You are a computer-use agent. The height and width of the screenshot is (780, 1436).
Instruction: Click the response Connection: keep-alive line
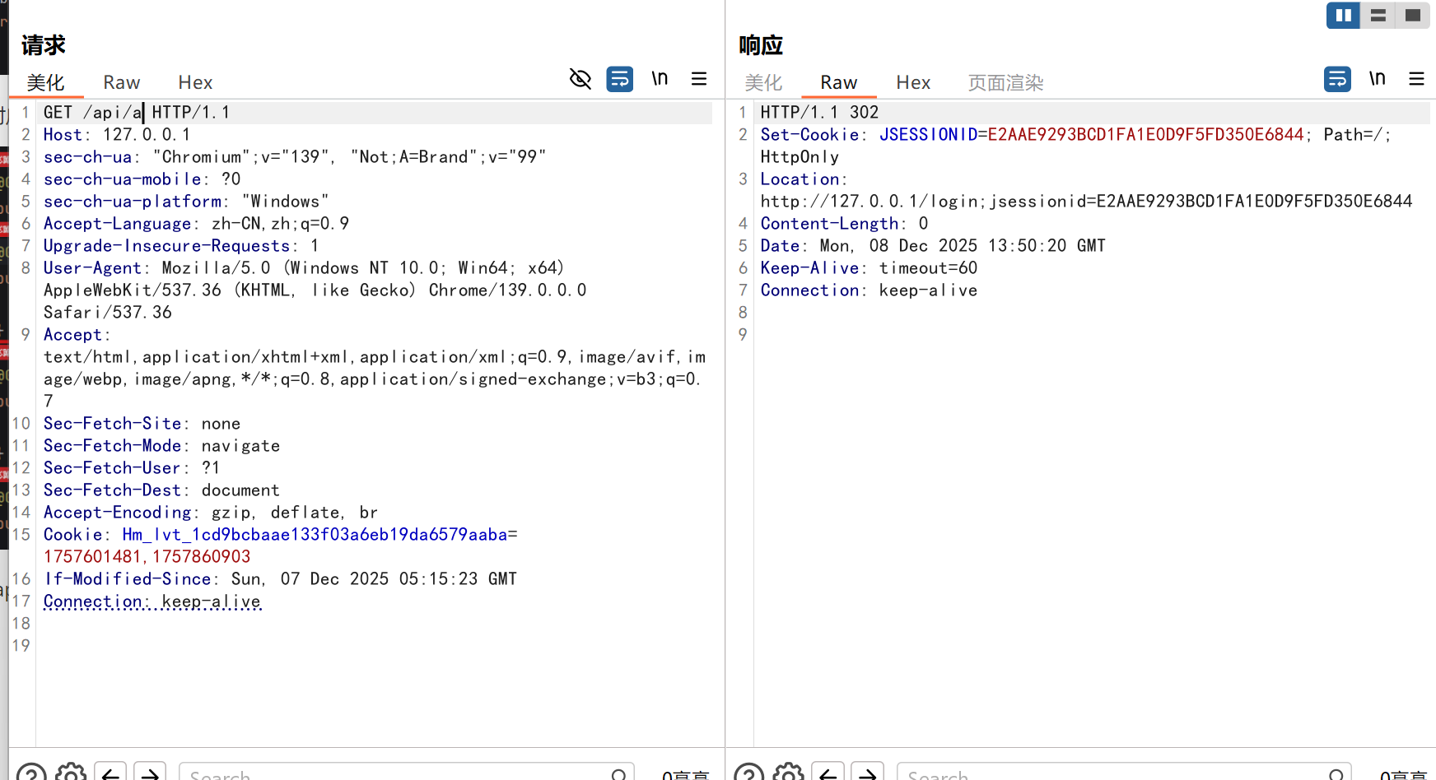pyautogui.click(x=869, y=290)
